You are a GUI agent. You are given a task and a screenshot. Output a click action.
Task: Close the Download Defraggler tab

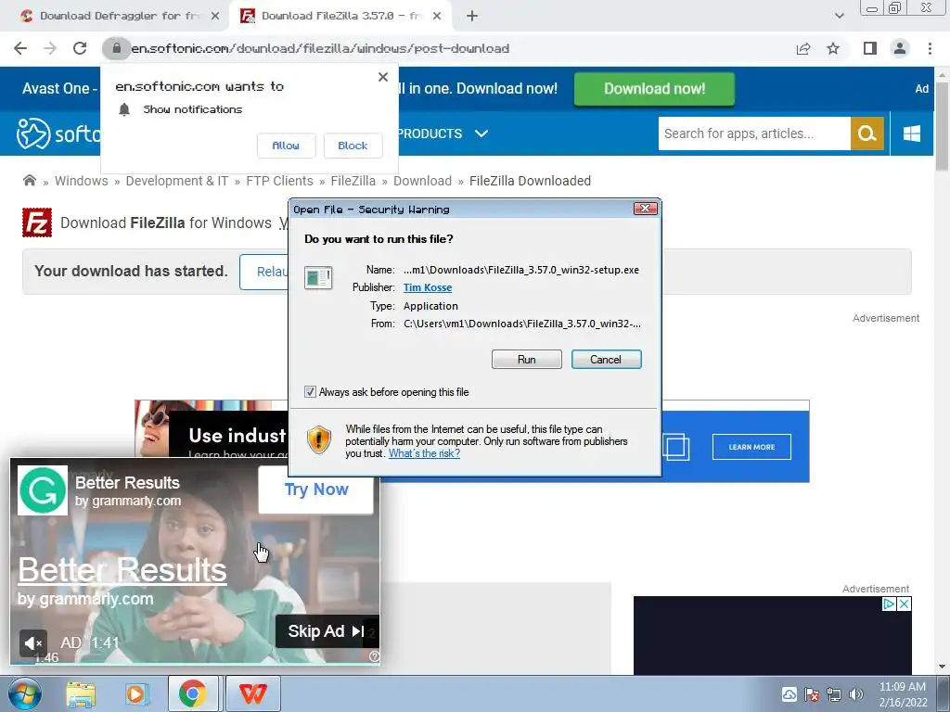[x=215, y=17]
